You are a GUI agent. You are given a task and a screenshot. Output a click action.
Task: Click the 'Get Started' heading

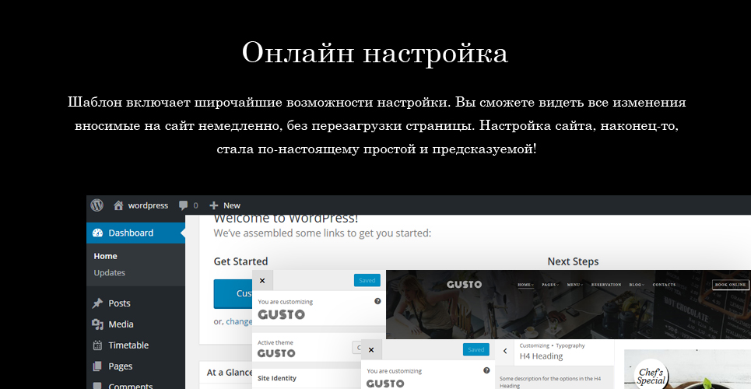tap(240, 261)
